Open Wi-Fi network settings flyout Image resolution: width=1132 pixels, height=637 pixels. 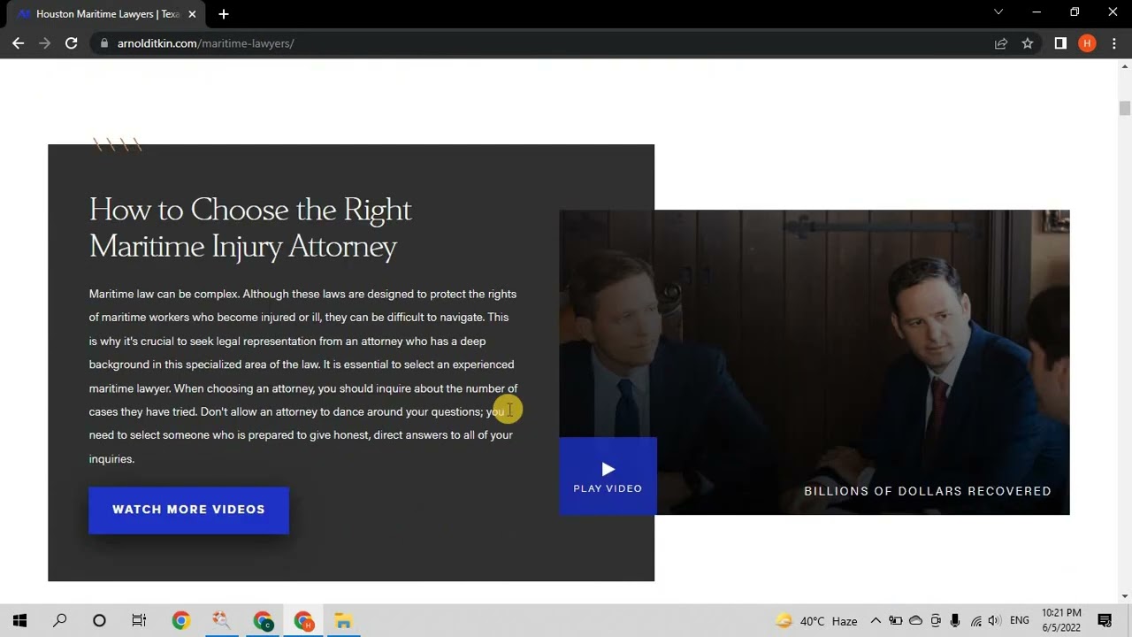tap(975, 621)
